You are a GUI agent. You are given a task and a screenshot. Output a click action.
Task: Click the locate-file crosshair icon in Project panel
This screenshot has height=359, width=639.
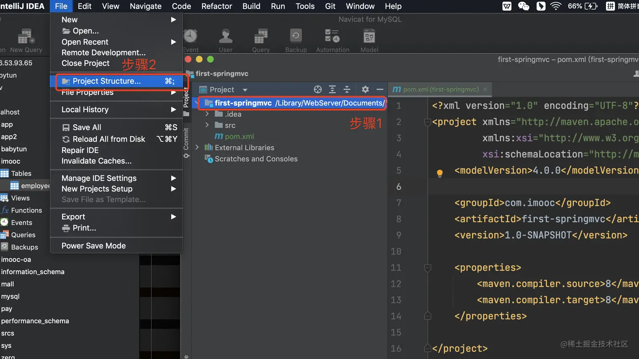click(318, 89)
